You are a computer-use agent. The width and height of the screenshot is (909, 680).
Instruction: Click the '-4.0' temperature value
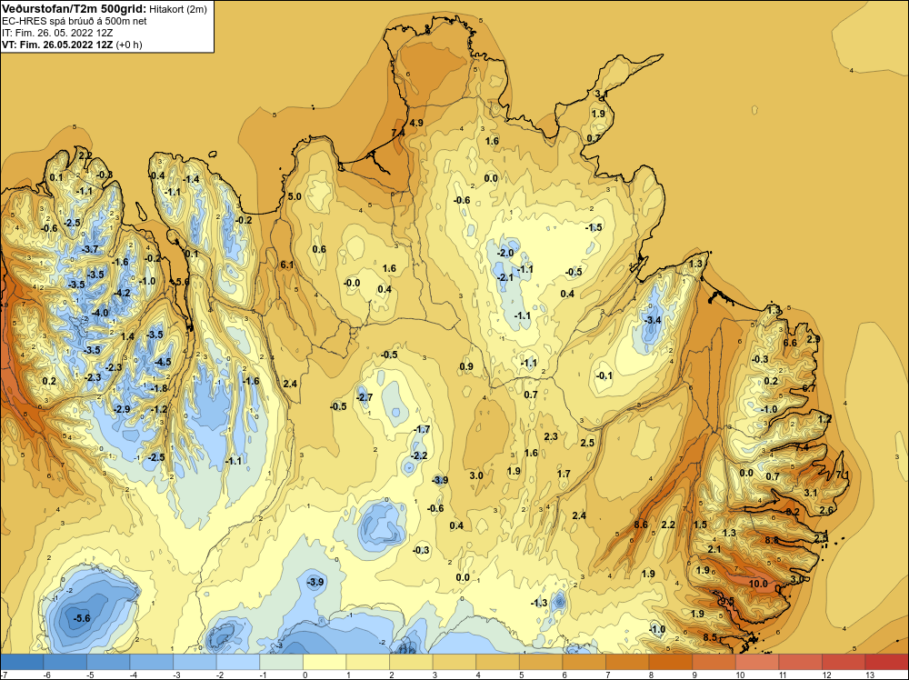click(100, 313)
